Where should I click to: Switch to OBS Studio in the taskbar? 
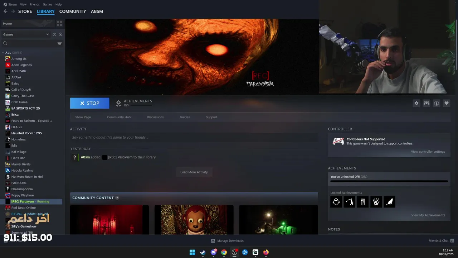(234, 252)
